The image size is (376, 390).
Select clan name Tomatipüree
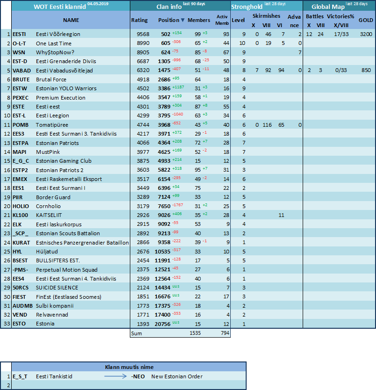point(52,124)
